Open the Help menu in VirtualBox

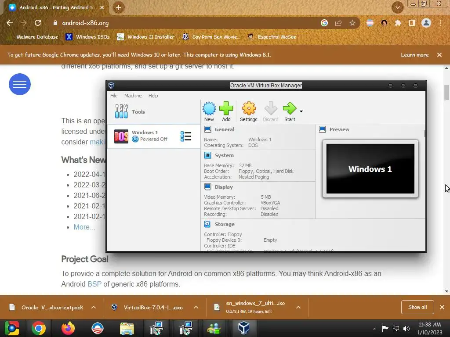click(153, 96)
